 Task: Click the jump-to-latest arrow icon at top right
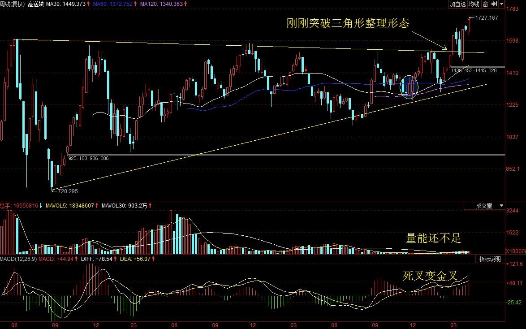494,4
